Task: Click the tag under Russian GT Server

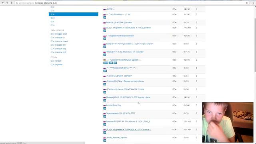Action: pyautogui.click(x=105, y=71)
